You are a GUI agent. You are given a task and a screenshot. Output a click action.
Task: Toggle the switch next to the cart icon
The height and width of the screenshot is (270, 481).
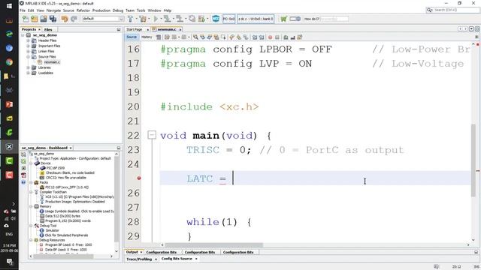pyautogui.click(x=295, y=19)
